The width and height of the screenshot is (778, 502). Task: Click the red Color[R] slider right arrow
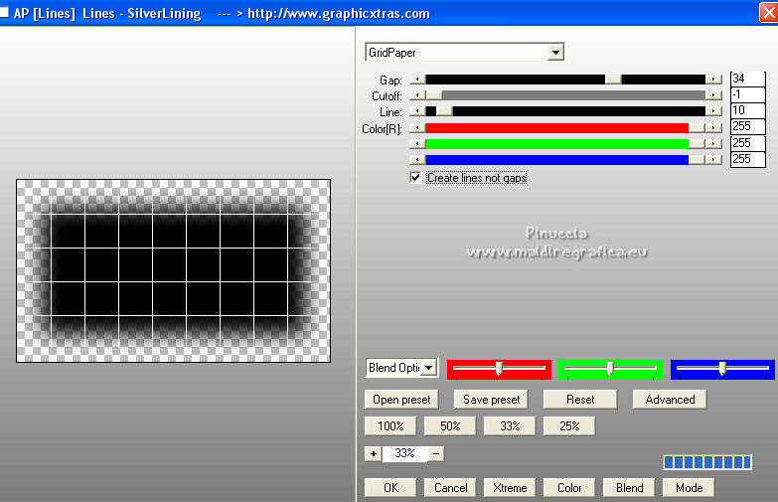pyautogui.click(x=713, y=128)
